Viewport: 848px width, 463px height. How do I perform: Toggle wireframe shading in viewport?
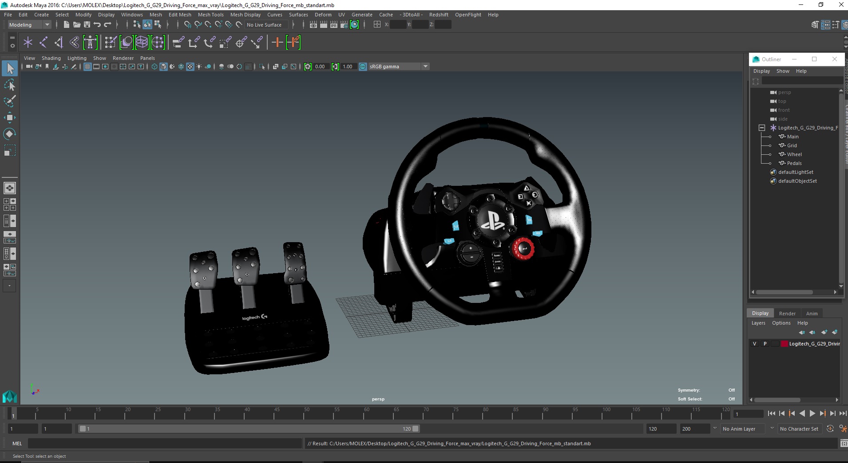[x=155, y=67]
